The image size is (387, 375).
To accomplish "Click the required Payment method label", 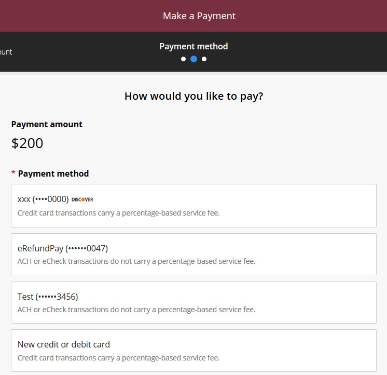I will coord(53,173).
